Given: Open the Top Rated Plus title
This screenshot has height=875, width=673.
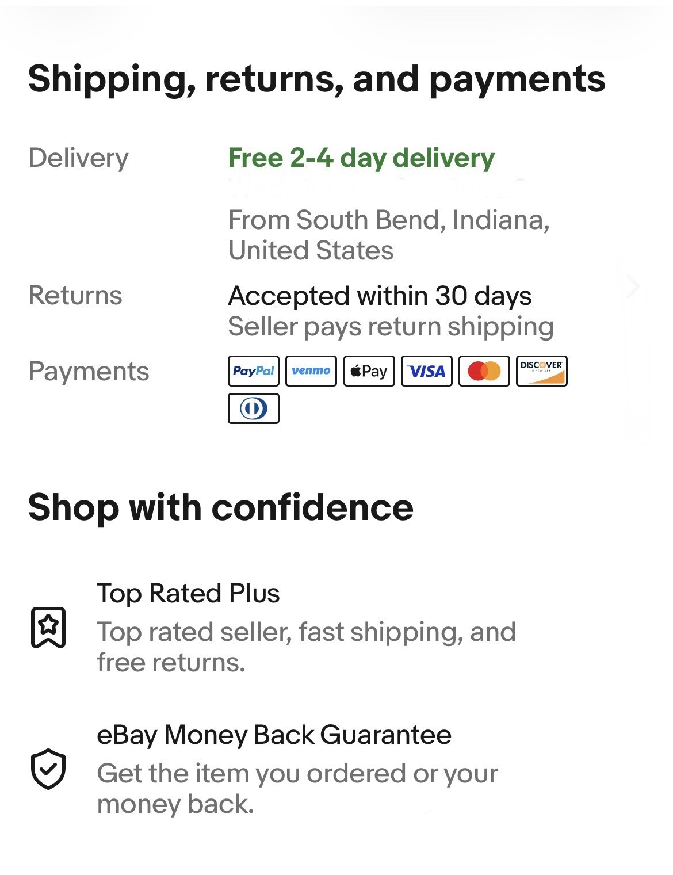Looking at the screenshot, I should [x=188, y=593].
